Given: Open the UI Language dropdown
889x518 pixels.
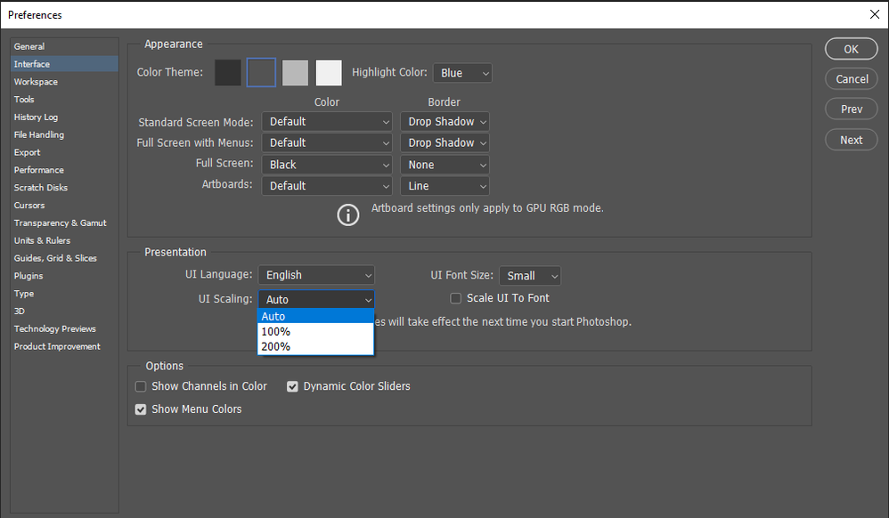Looking at the screenshot, I should click(x=316, y=275).
